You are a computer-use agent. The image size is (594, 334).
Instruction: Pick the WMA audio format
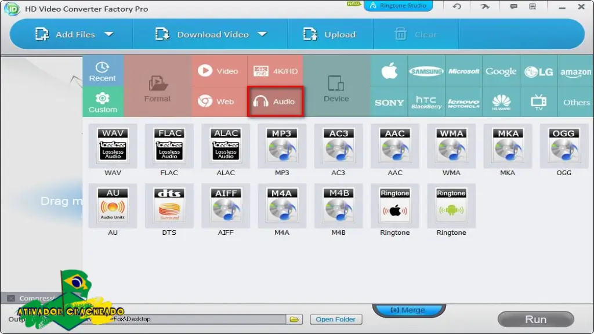click(451, 146)
